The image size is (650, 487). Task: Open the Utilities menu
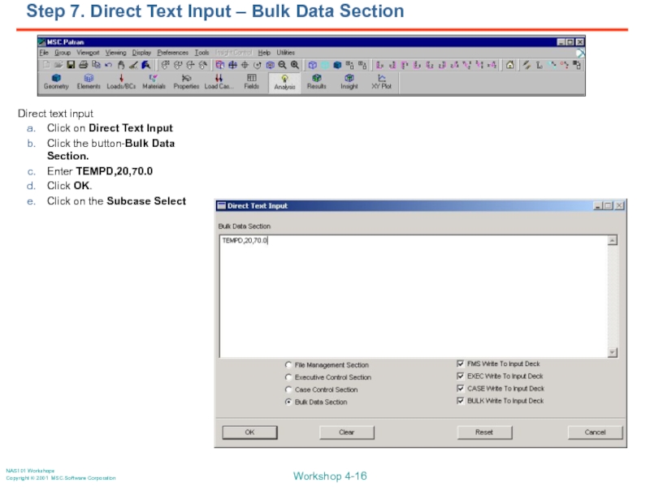coord(285,53)
